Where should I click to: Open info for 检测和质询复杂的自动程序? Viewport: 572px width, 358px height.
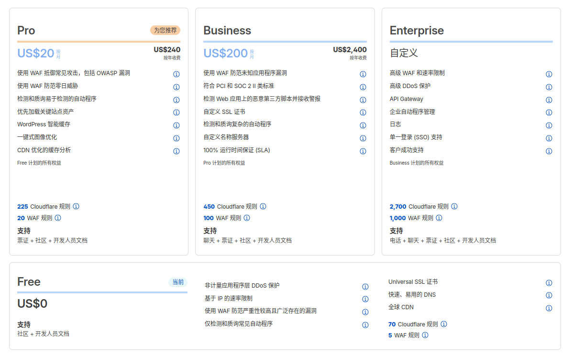coord(363,125)
